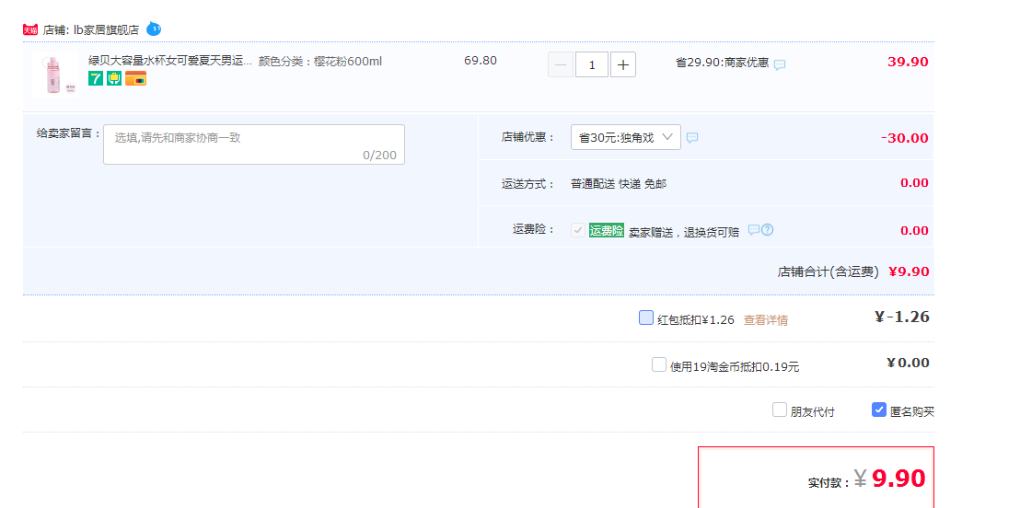
Task: Click the red packet amount ¥-1.26
Action: (901, 317)
